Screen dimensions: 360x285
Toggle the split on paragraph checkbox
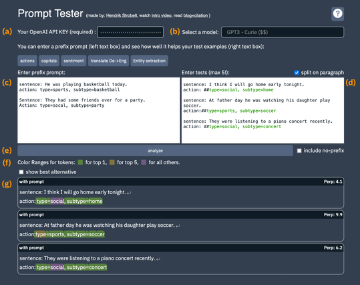pyautogui.click(x=297, y=73)
